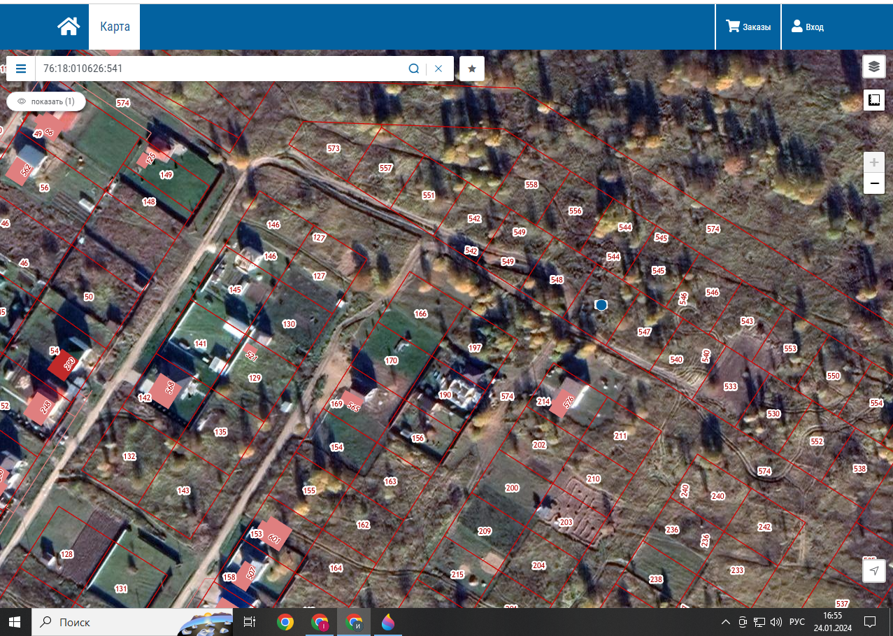Screen dimensions: 893x636
Task: Go to the home page icon
Action: click(69, 27)
